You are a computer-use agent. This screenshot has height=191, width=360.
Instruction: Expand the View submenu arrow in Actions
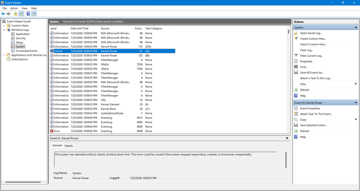[x=356, y=84]
